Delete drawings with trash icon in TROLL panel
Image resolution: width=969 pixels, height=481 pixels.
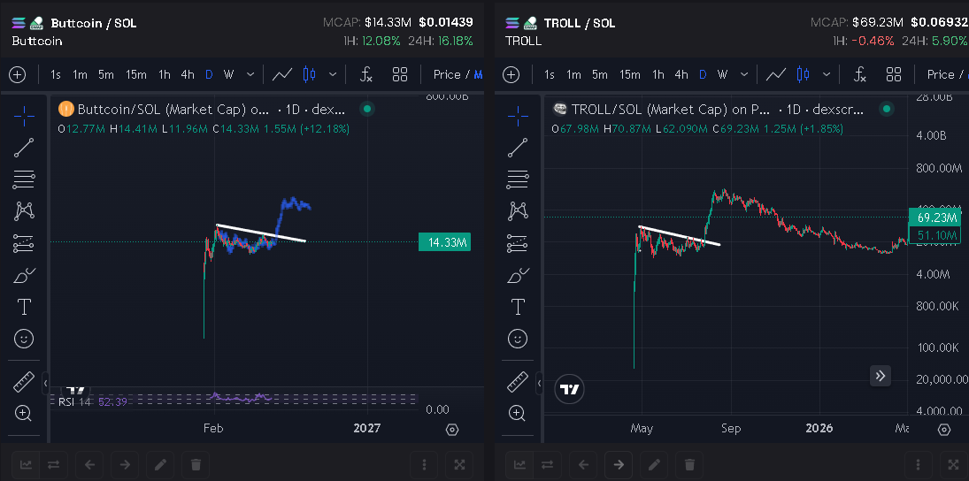pyautogui.click(x=689, y=465)
